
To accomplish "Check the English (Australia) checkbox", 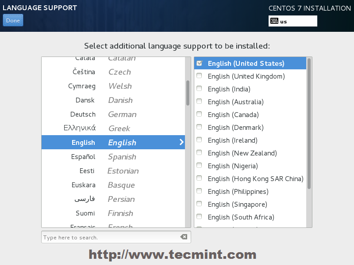I will coord(199,102).
